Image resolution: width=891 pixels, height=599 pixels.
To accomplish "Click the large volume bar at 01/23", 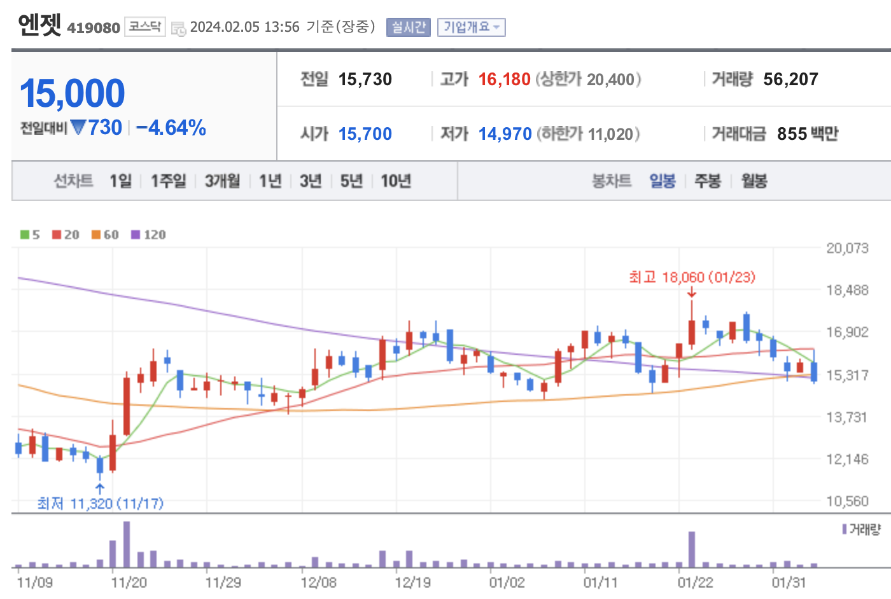I will tap(692, 549).
